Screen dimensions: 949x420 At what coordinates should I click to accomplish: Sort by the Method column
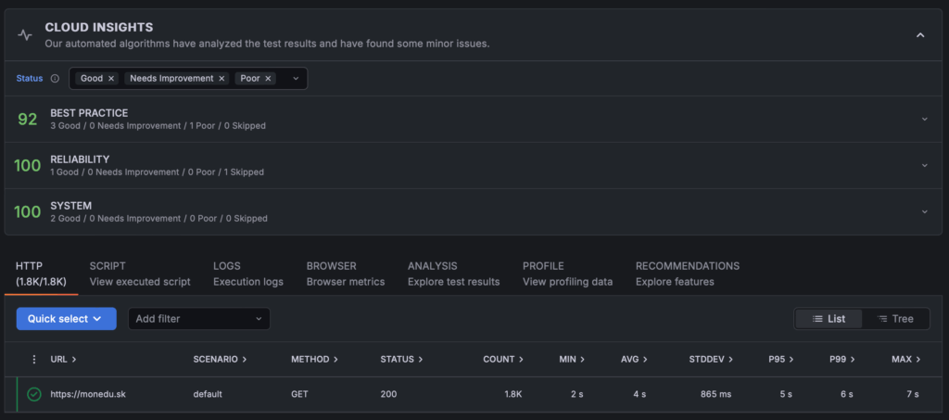coord(315,360)
